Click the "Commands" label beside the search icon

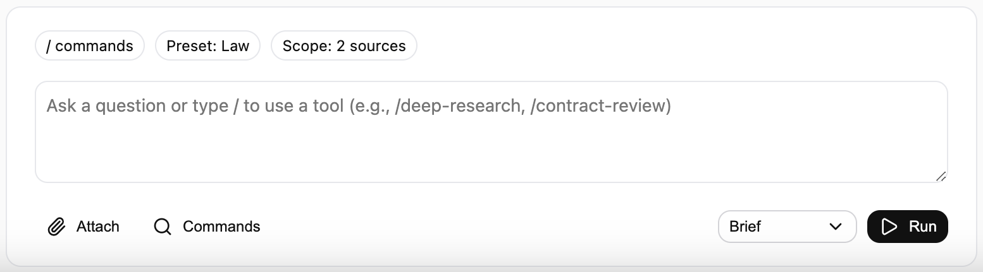[x=221, y=227]
